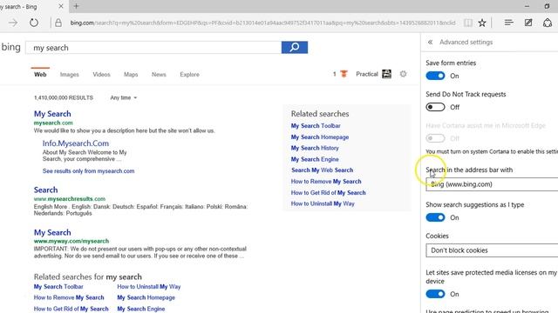The width and height of the screenshot is (558, 313).
Task: Click the bing logo
Action: tap(10, 47)
